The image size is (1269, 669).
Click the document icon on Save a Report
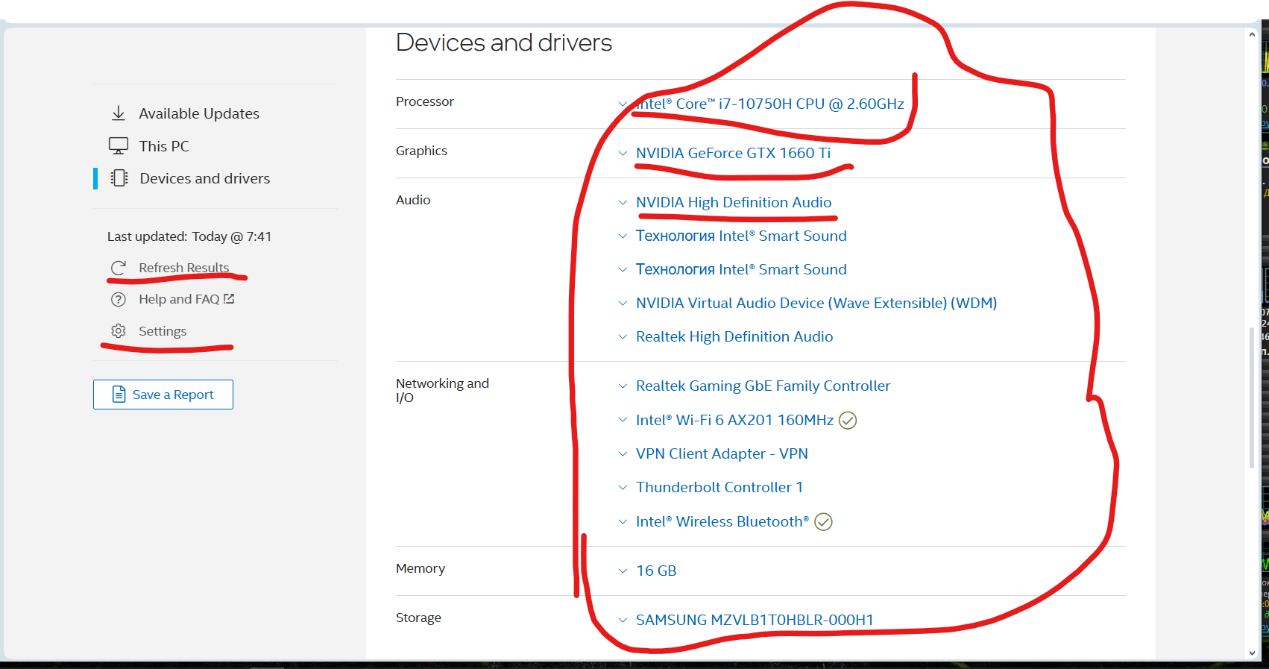[119, 395]
